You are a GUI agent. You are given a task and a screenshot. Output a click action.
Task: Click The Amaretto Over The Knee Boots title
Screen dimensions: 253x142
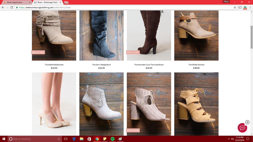[x=149, y=65]
